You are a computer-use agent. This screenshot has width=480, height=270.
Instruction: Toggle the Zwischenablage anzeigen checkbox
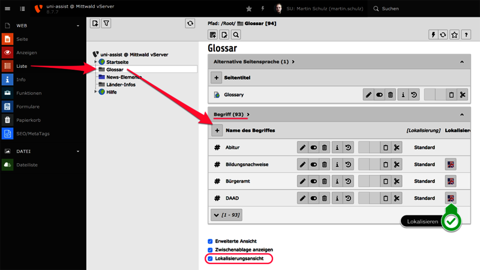pos(210,250)
